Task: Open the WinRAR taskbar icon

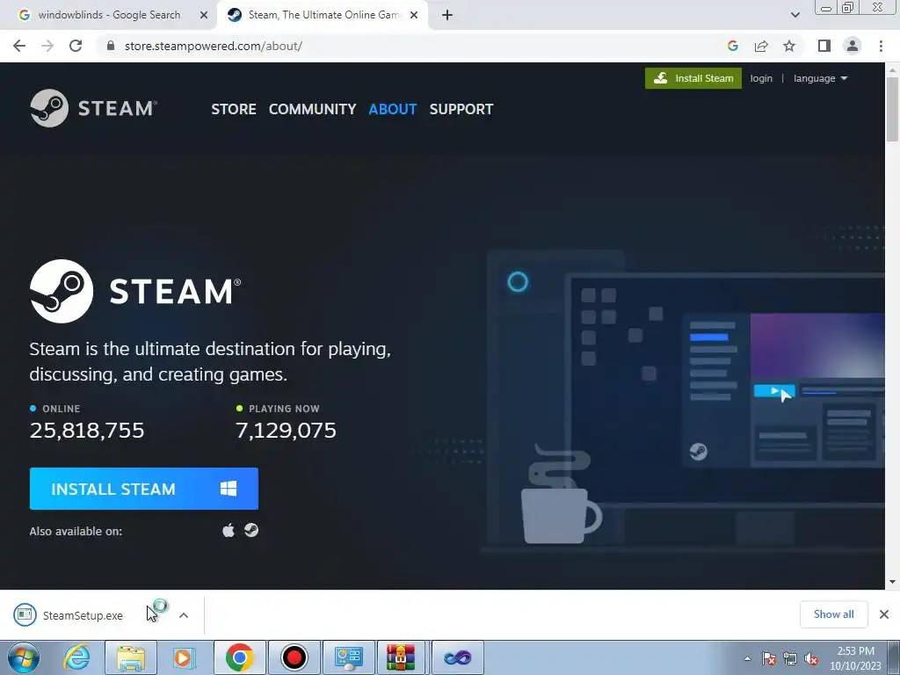Action: 400,657
